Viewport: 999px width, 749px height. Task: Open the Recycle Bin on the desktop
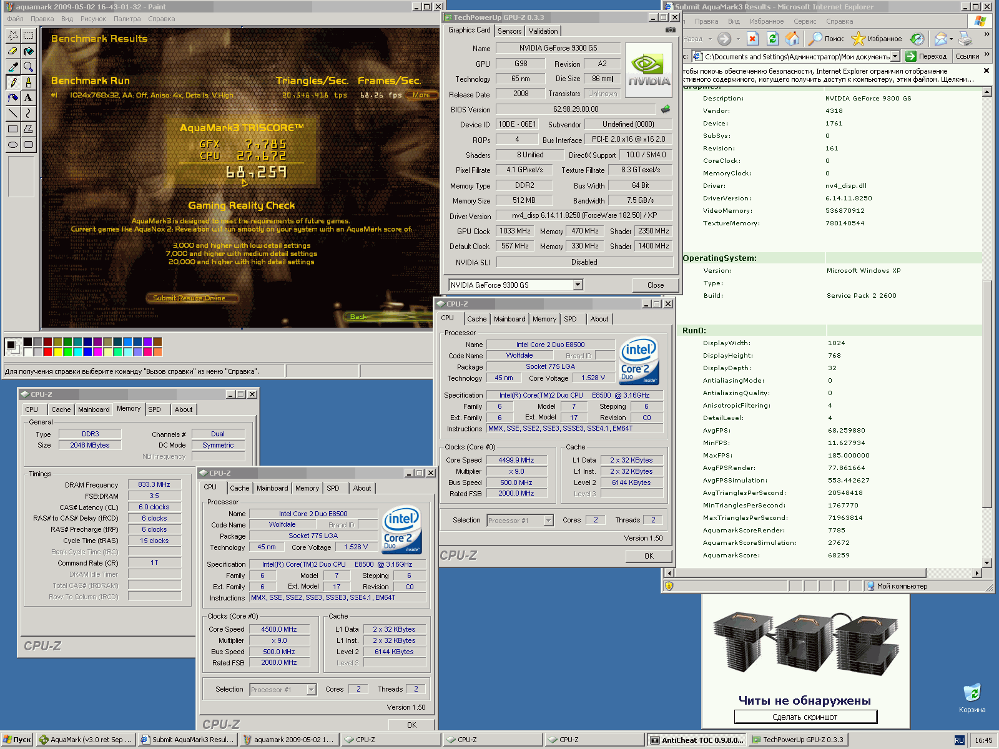tap(972, 697)
